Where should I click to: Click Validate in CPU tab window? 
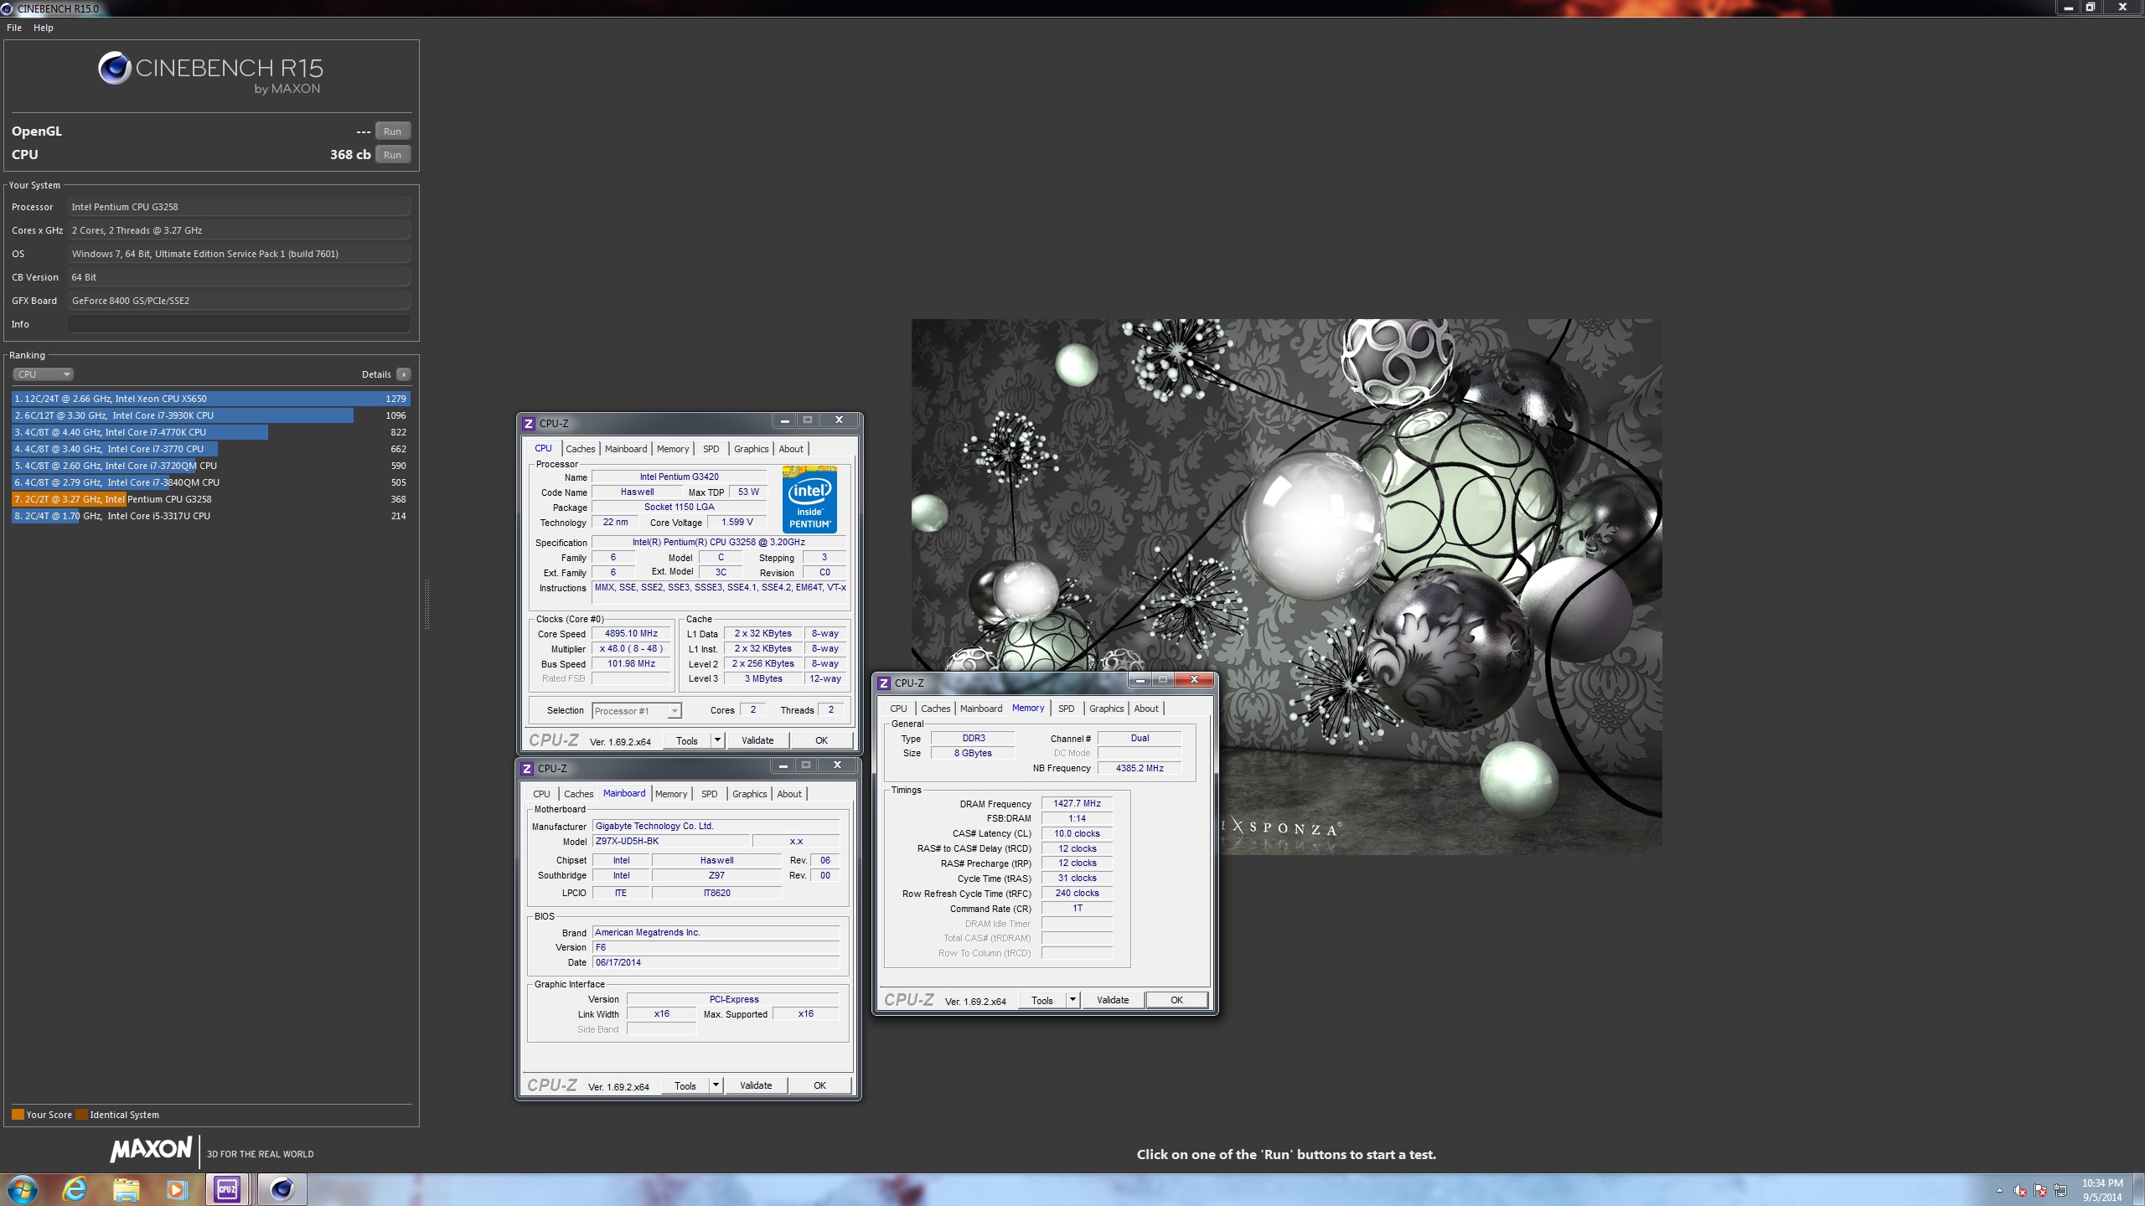tap(757, 740)
